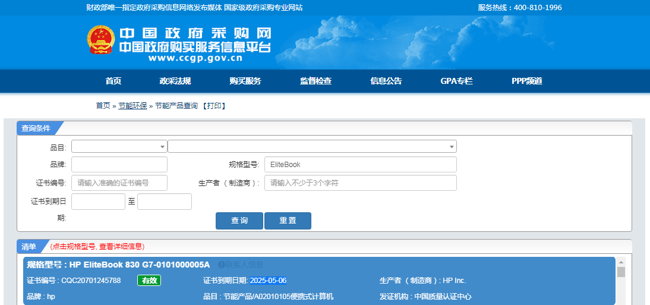
Task: Click the highlighted date 2025-05-06
Action: pyautogui.click(x=268, y=281)
